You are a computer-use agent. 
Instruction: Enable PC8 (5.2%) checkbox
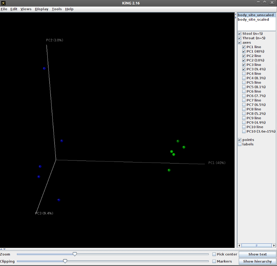244,114
